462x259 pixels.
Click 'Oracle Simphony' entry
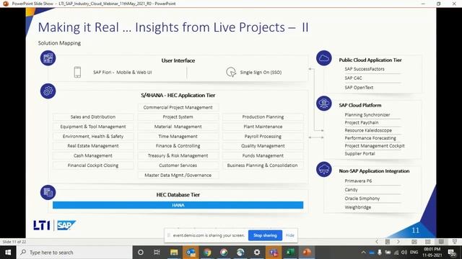click(362, 199)
